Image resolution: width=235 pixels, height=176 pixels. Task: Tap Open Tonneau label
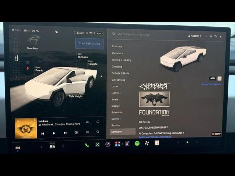click(x=83, y=56)
